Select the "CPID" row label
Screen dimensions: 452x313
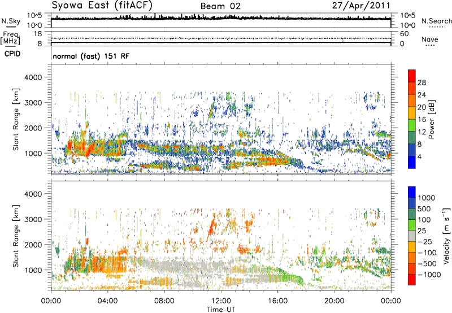[12, 54]
